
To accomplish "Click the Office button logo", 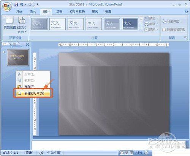I will (x=7, y=7).
